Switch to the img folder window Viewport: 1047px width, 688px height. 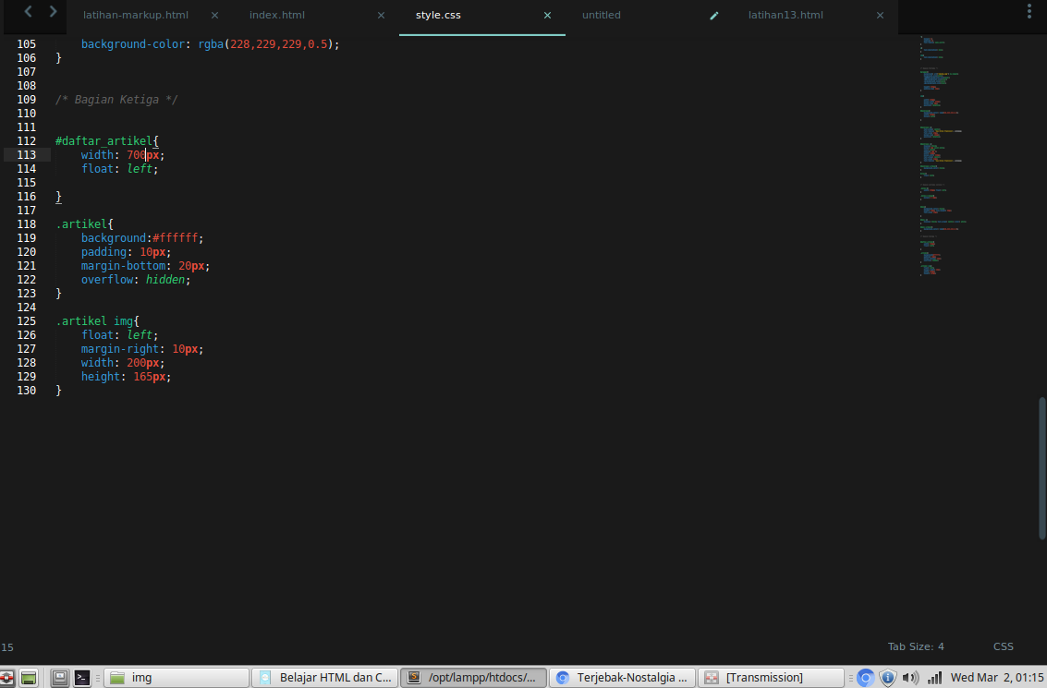click(177, 678)
